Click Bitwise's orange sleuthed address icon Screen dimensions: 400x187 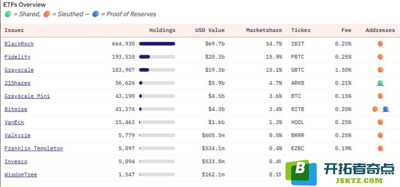coord(375,109)
